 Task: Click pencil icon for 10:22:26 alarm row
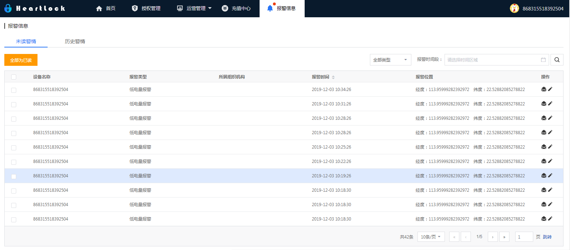pyautogui.click(x=550, y=161)
